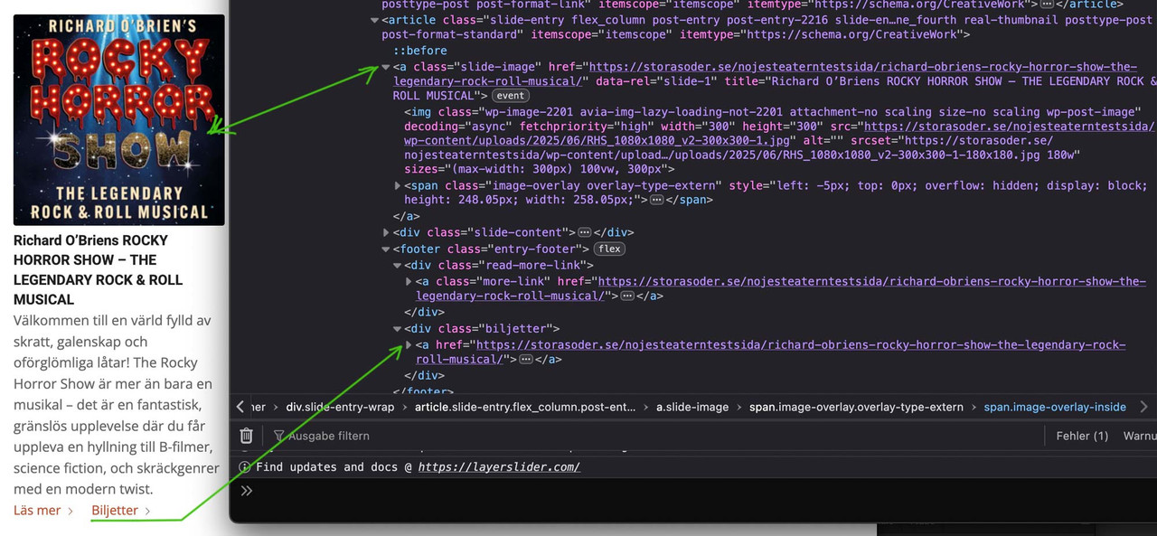Click the Rocky Horror Show poster thumbnail
The height and width of the screenshot is (536, 1157).
[x=119, y=119]
